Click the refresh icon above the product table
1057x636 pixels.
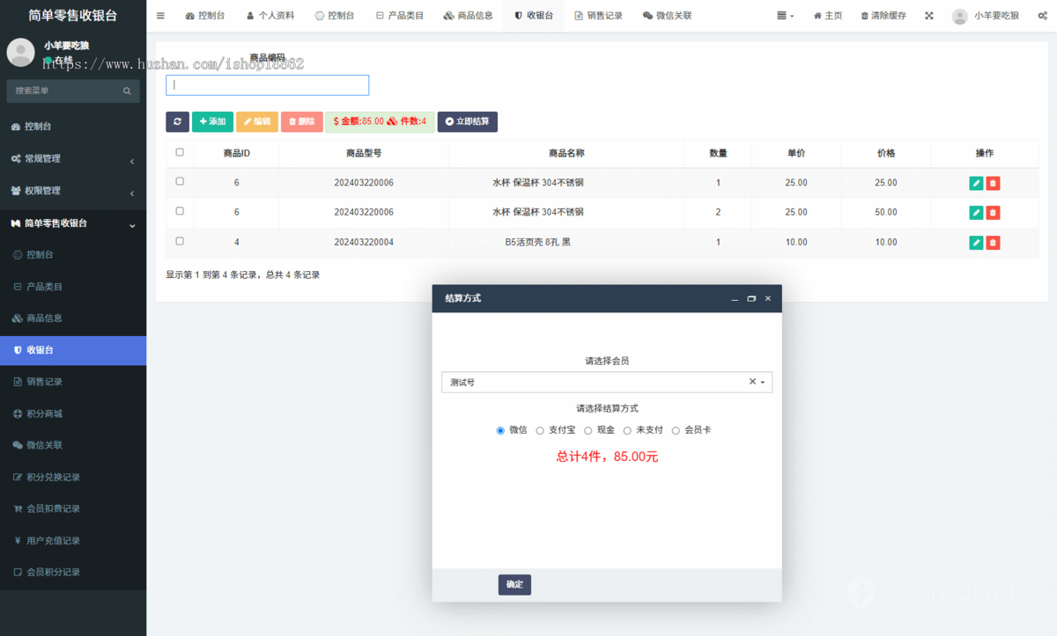click(x=178, y=121)
